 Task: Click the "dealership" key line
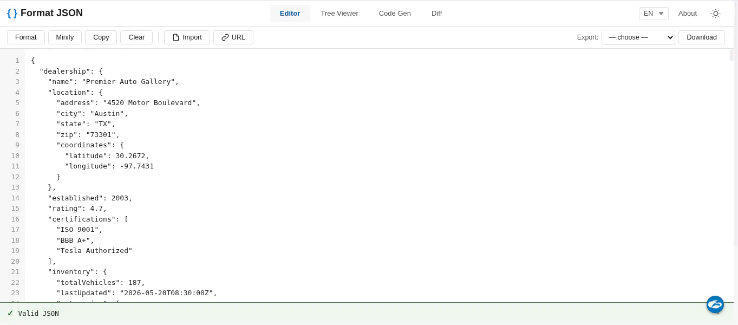click(71, 71)
